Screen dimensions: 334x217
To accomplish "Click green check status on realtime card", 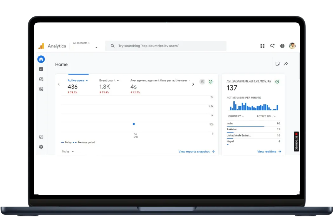I will click(277, 82).
